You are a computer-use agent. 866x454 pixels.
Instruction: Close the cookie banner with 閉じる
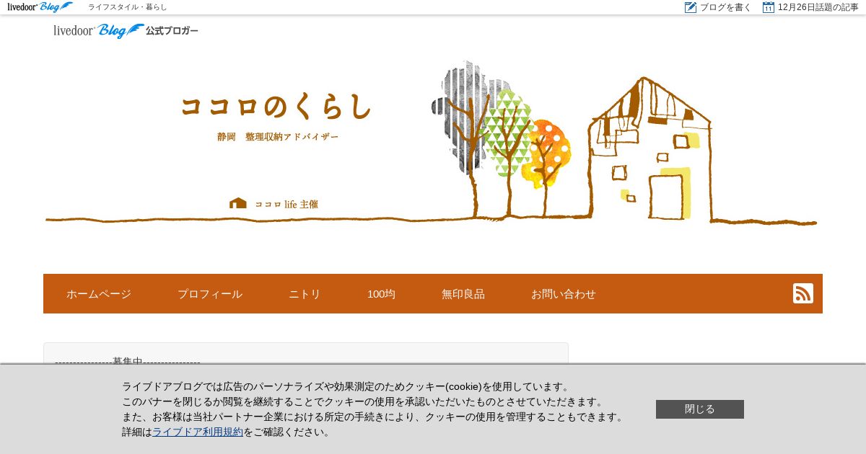[x=700, y=409]
